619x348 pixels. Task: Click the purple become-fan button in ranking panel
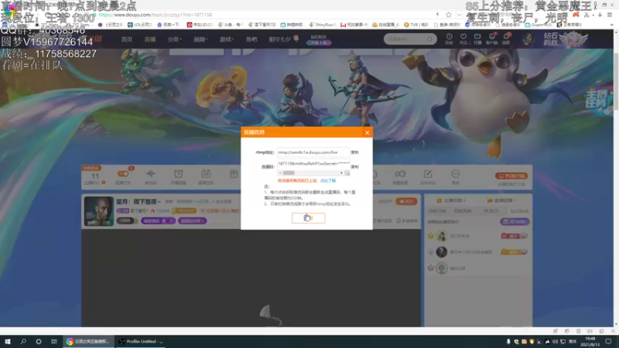tap(515, 222)
